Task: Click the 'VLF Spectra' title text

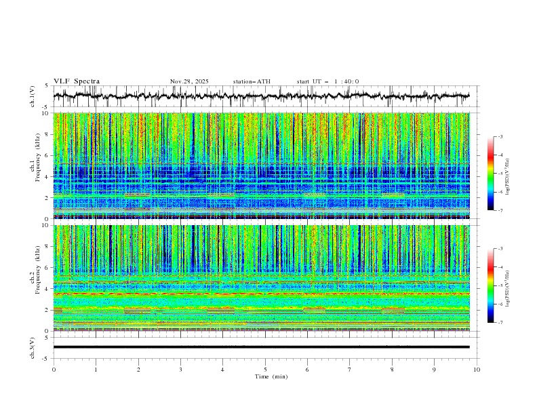Action: point(77,81)
